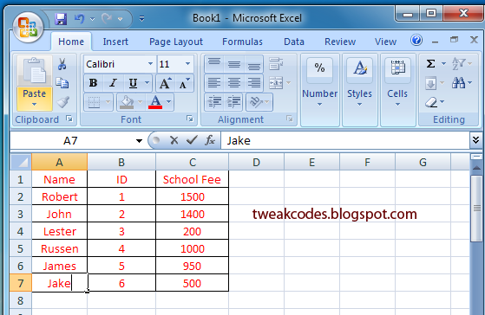Image resolution: width=485 pixels, height=315 pixels.
Task: Apply red font color button
Action: [155, 102]
